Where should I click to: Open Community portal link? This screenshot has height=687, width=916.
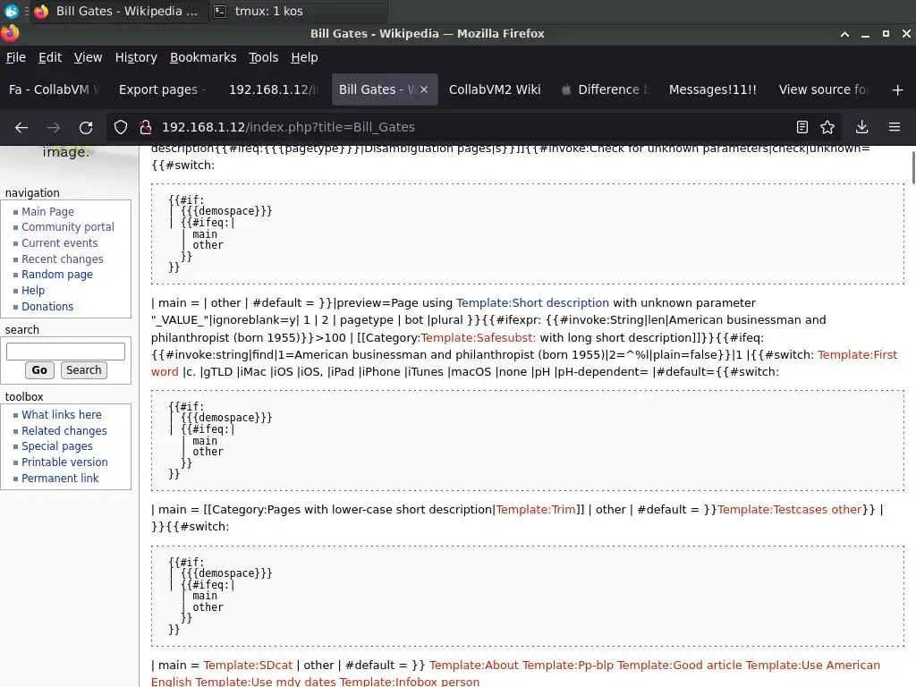68,226
